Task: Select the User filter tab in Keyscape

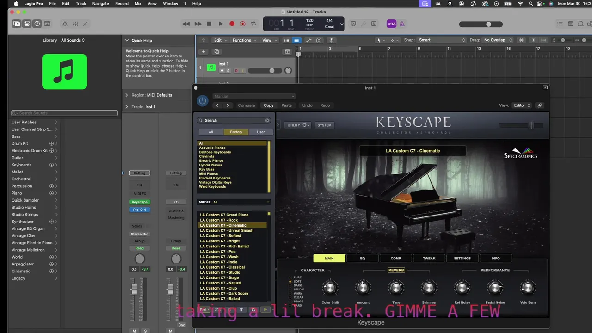Action: (261, 132)
